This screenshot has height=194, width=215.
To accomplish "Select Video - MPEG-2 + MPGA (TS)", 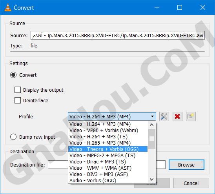I will pyautogui.click(x=108, y=156).
